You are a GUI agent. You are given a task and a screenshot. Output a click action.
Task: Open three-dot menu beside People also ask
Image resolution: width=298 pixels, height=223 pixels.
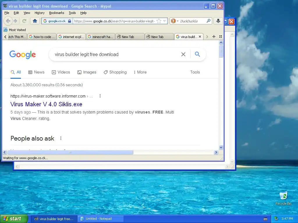click(x=61, y=138)
